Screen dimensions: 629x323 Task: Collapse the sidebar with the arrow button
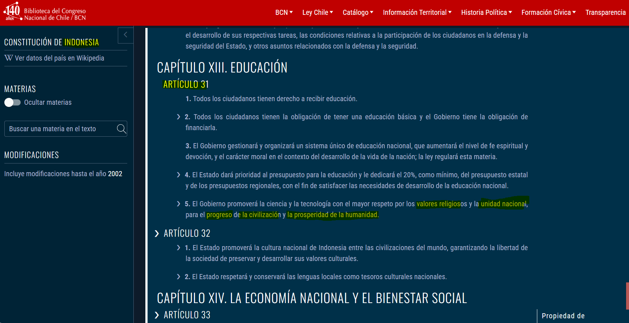point(125,35)
